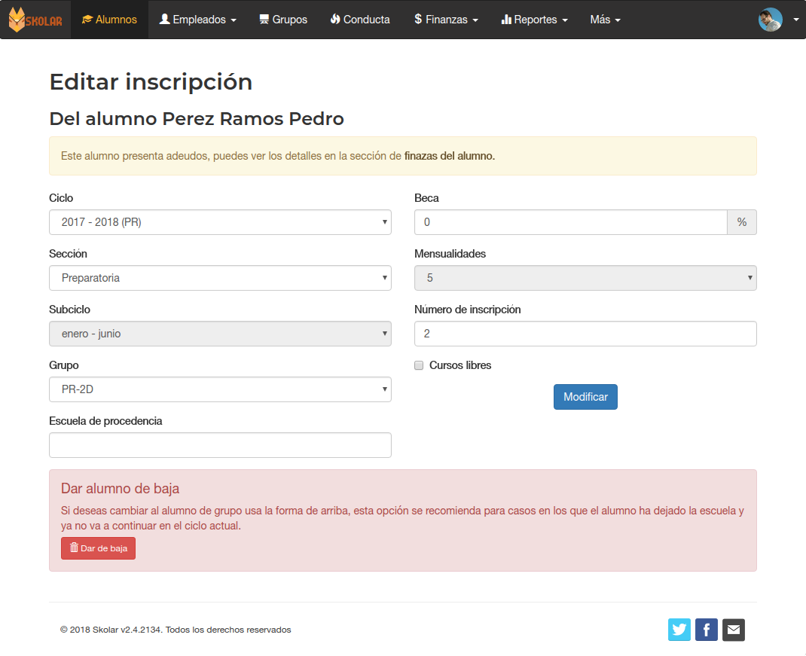
Task: Open the Conducta section
Action: point(360,20)
